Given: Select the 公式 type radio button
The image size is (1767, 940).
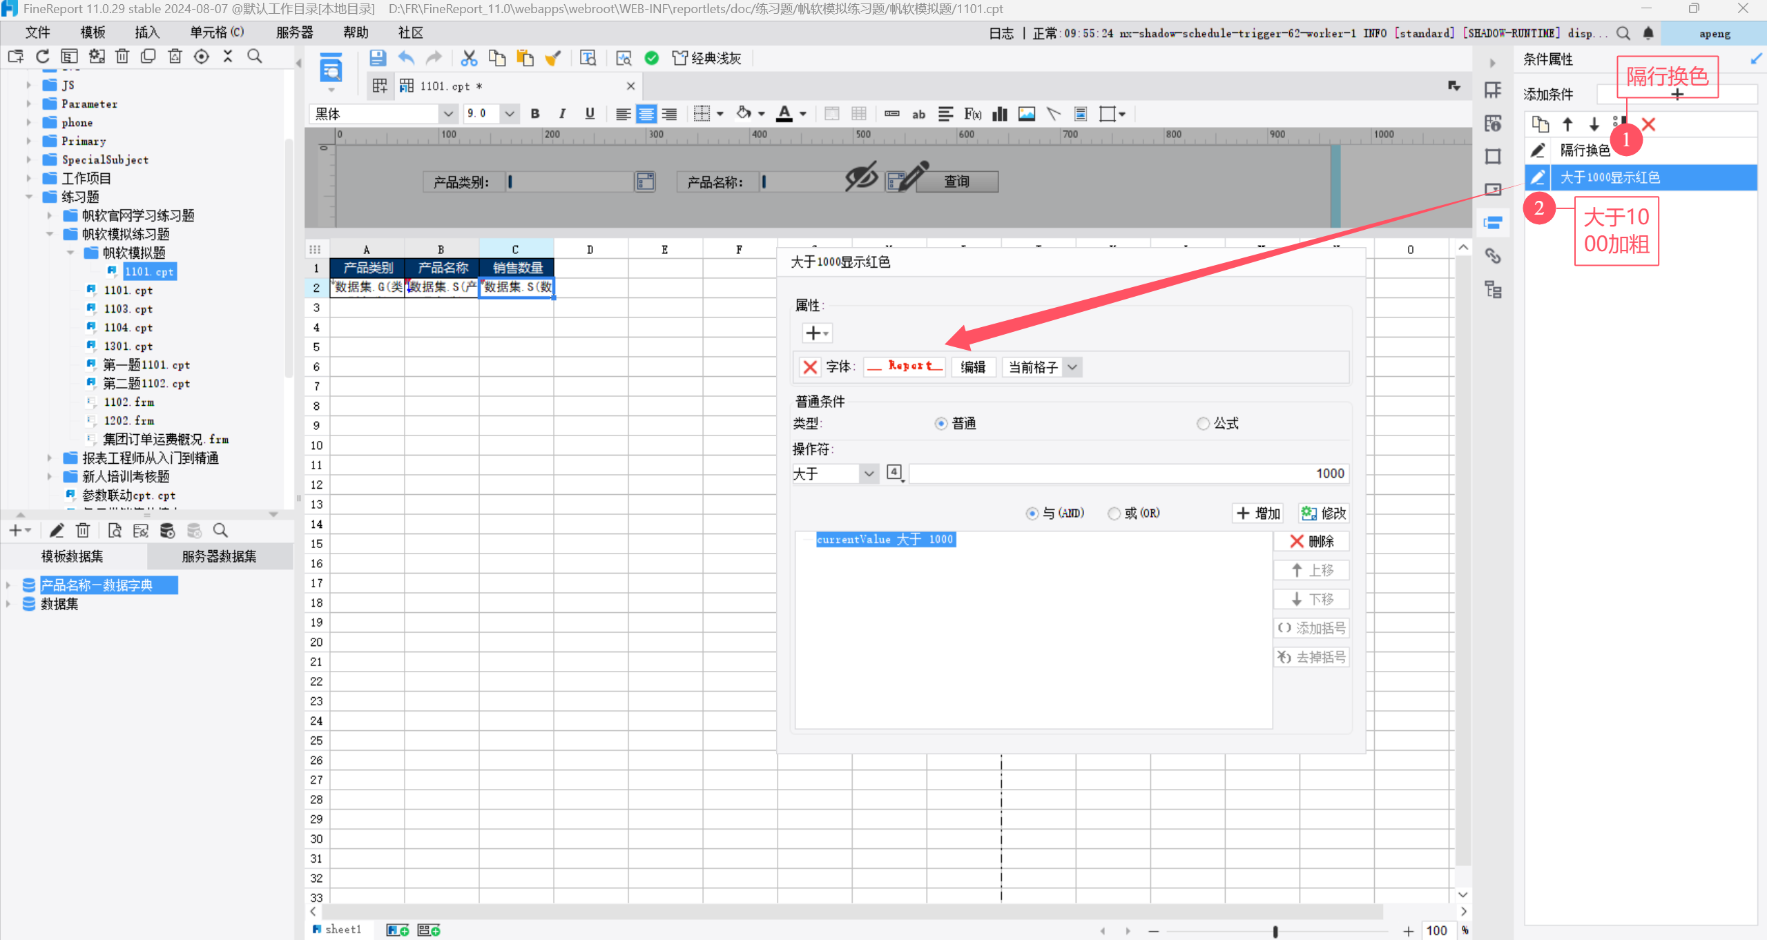Looking at the screenshot, I should tap(1203, 423).
